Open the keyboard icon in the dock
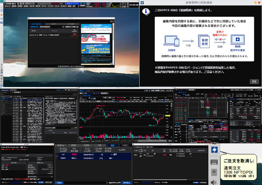This screenshot has height=185, width=262. coord(214,162)
